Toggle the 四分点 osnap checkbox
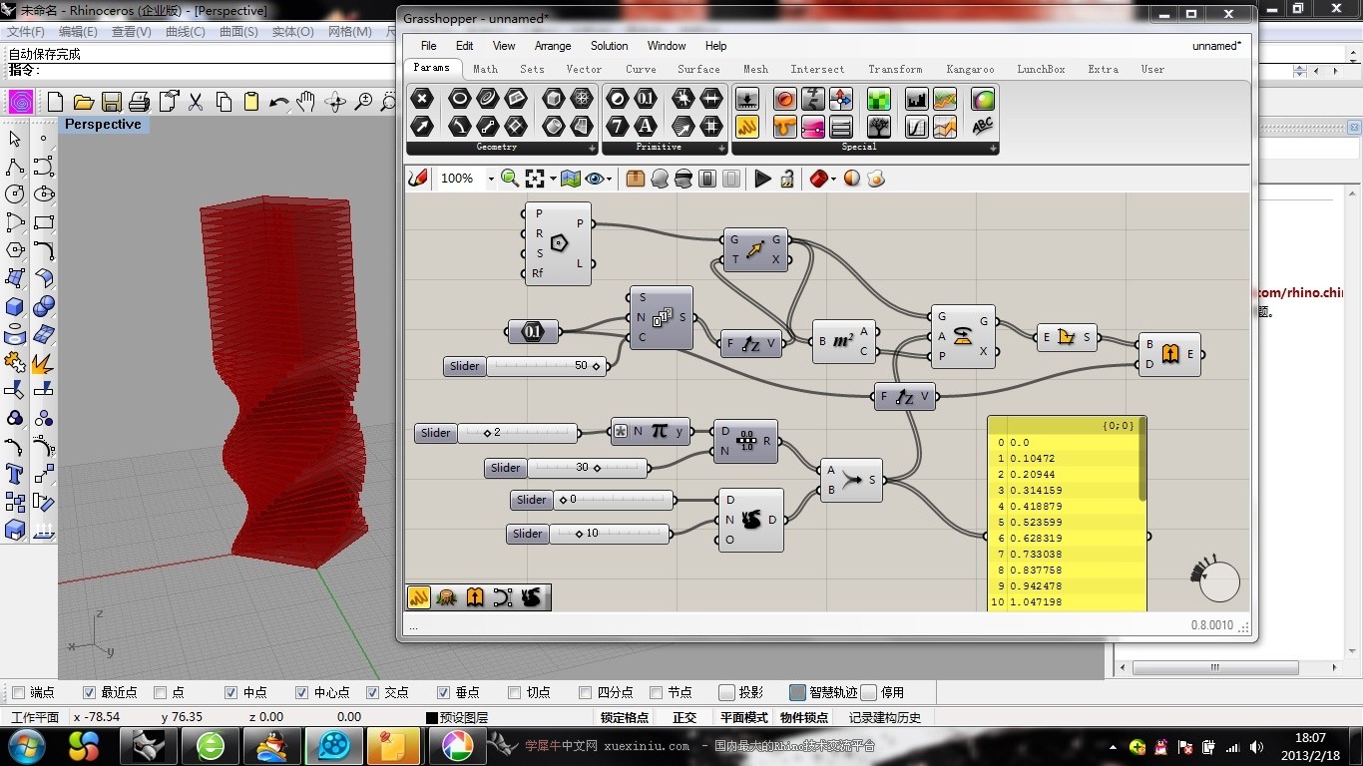This screenshot has height=766, width=1363. pyautogui.click(x=586, y=692)
